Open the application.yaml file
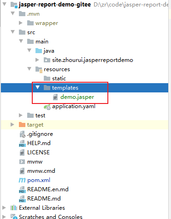The width and height of the screenshot is (171, 219). pos(74,106)
